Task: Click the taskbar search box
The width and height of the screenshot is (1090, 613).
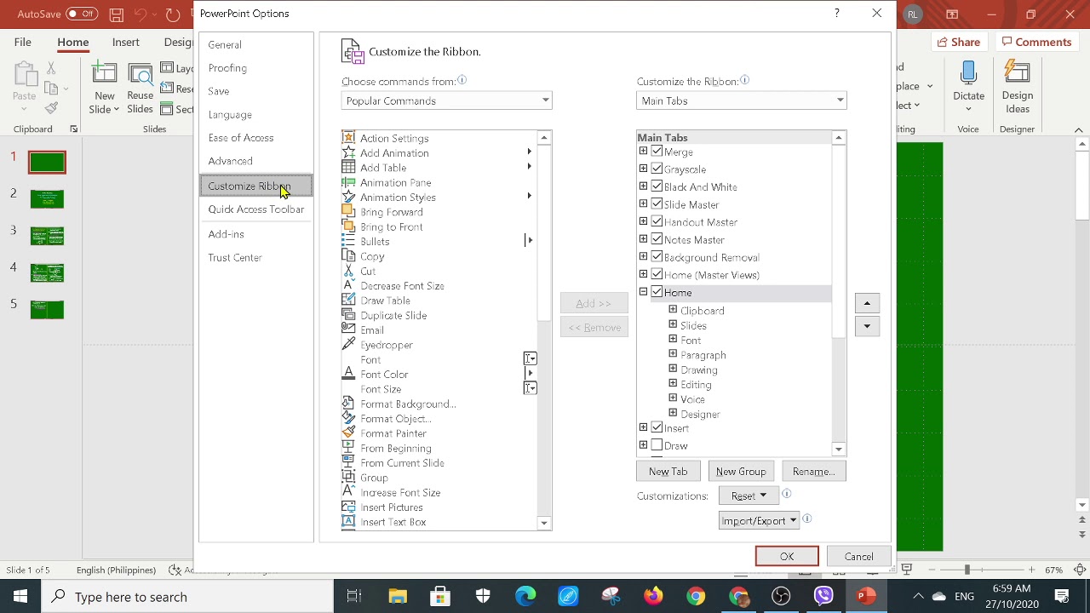Action: [188, 597]
